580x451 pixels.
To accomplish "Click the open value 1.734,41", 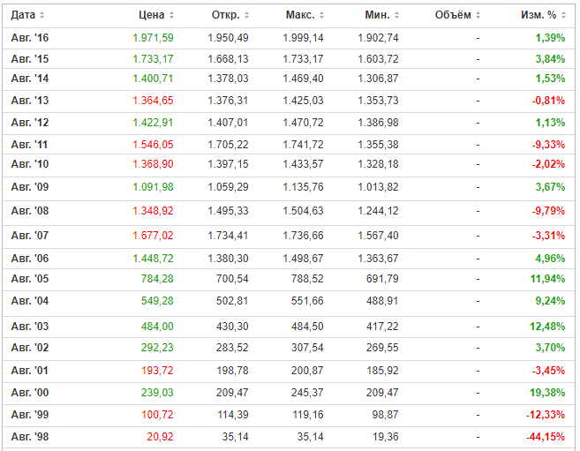I will 229,236.
